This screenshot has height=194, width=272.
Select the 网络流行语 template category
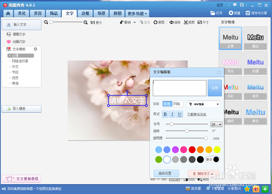tap(20, 61)
